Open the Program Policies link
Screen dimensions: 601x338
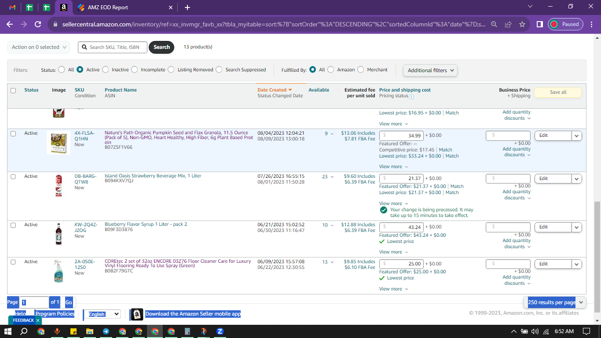pyautogui.click(x=55, y=314)
